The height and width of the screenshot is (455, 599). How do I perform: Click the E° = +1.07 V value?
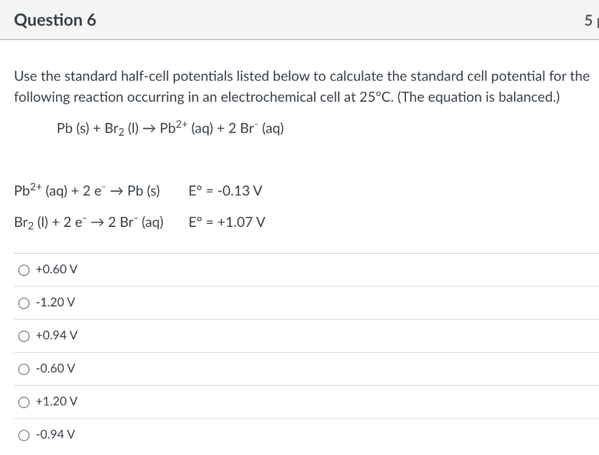[x=227, y=222]
